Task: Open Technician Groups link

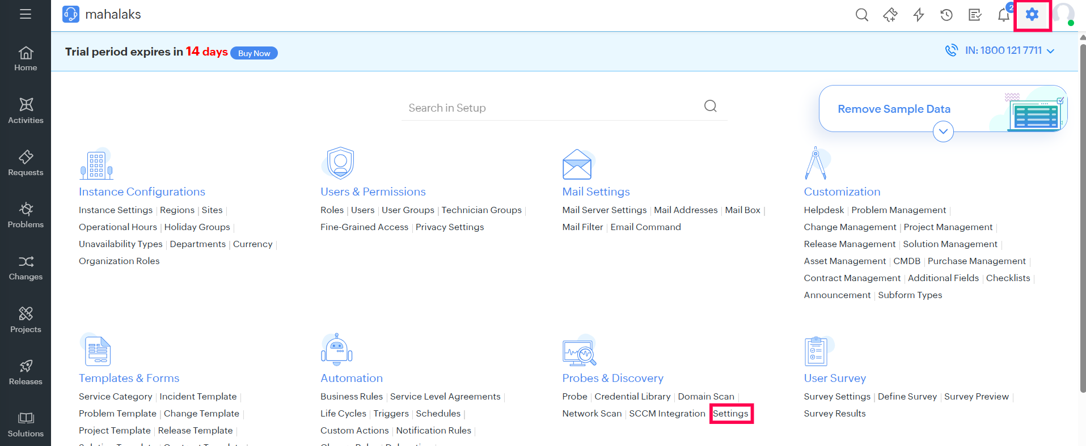Action: pos(481,210)
